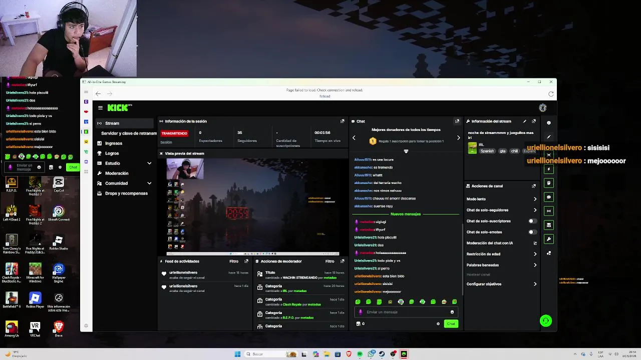641x360 pixels.
Task: Open chat settings gear icon
Action: [438, 323]
